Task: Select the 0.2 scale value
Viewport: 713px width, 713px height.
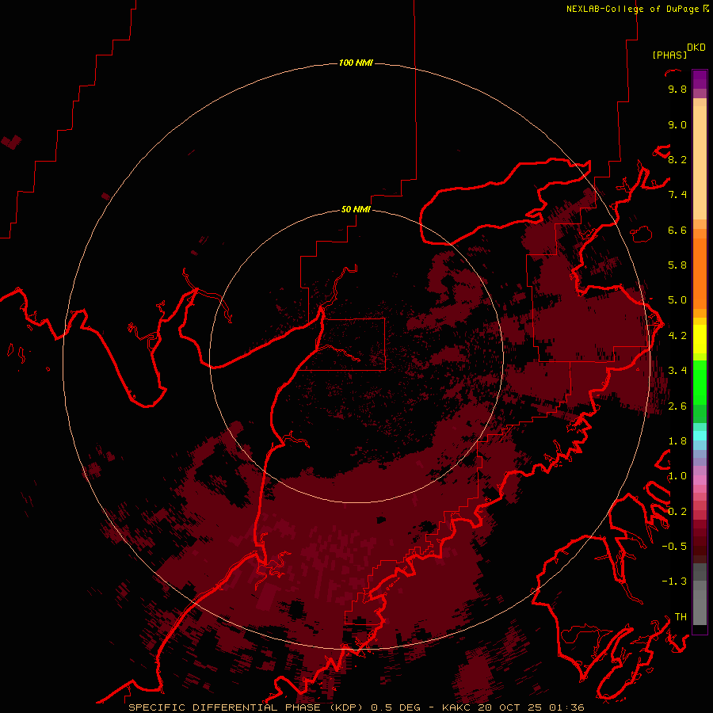Action: 677,512
